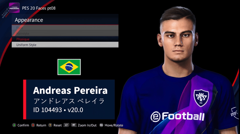This screenshot has height=134, width=240.
Task: Click the red B Return button icon
Action: click(x=33, y=125)
